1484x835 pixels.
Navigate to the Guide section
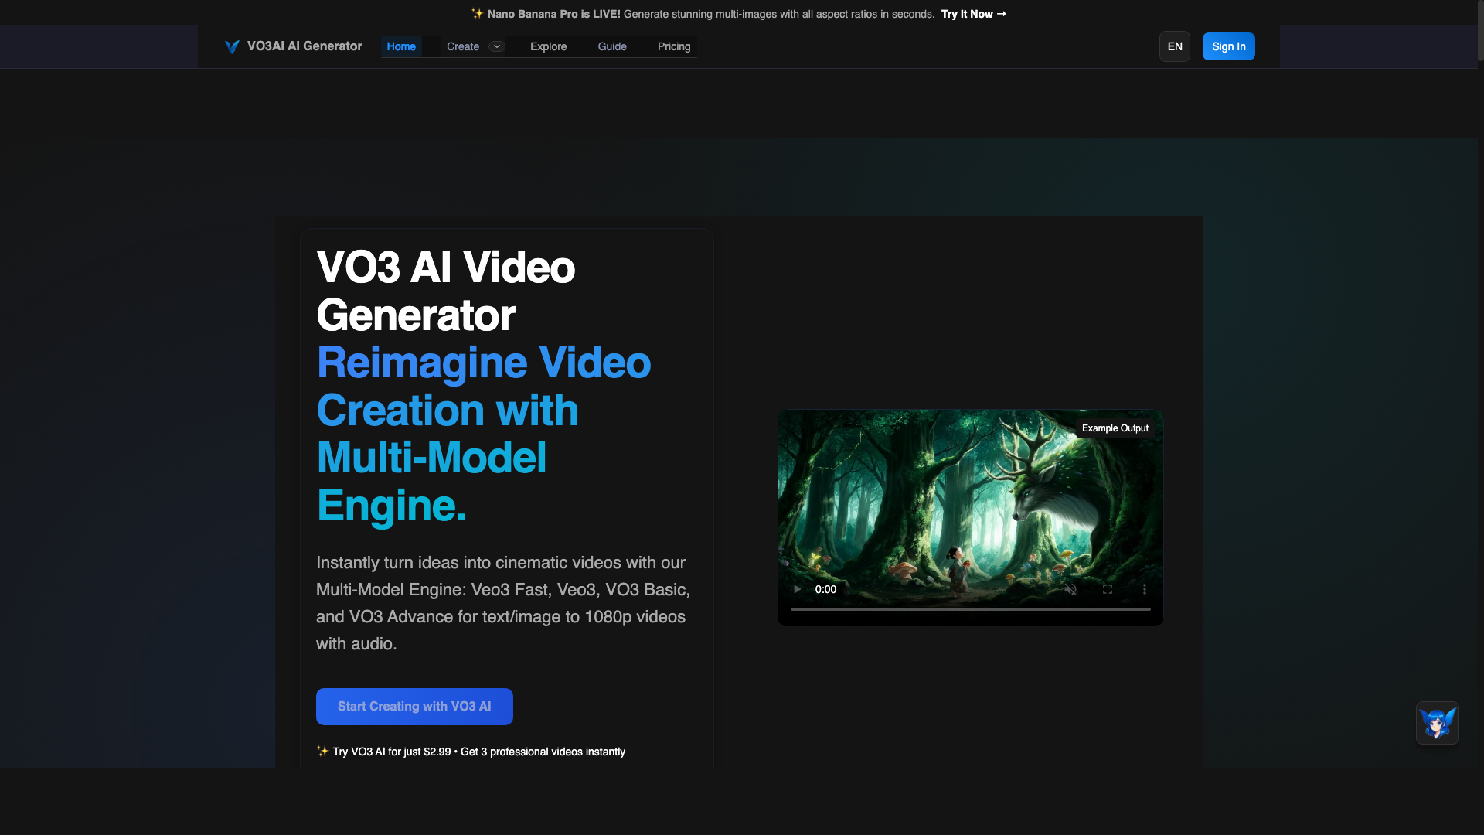611,46
